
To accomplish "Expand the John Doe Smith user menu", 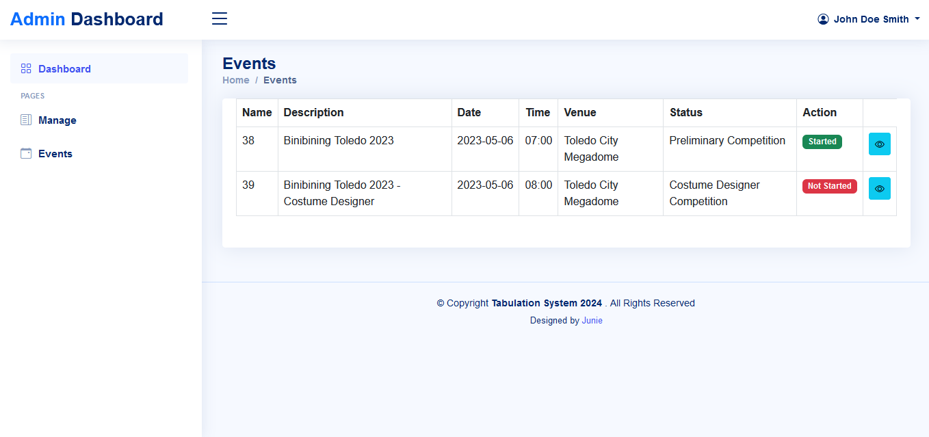I will [871, 19].
